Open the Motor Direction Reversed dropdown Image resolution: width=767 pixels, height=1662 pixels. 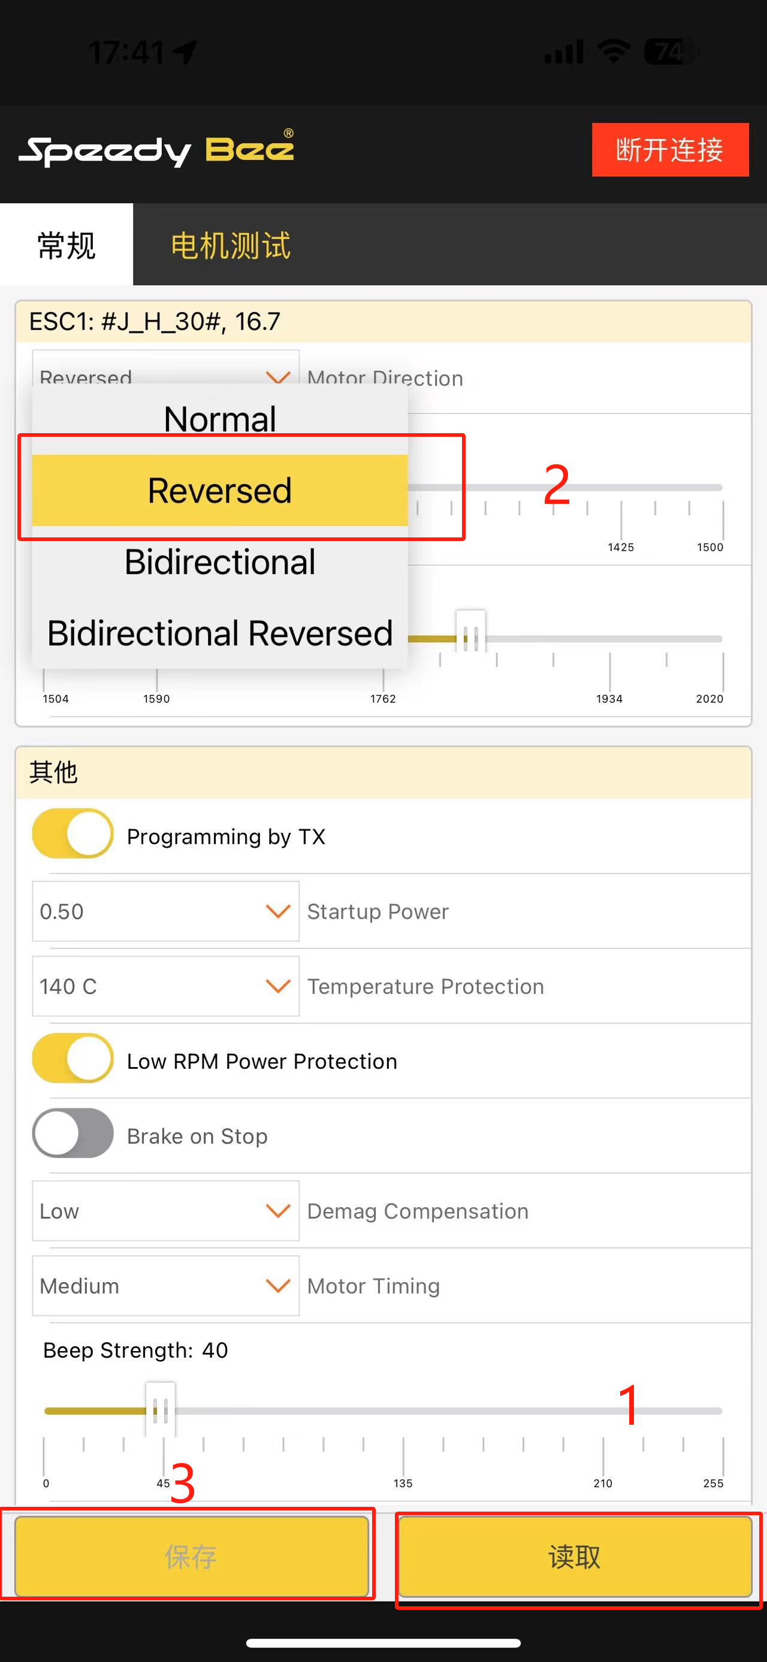pos(166,368)
